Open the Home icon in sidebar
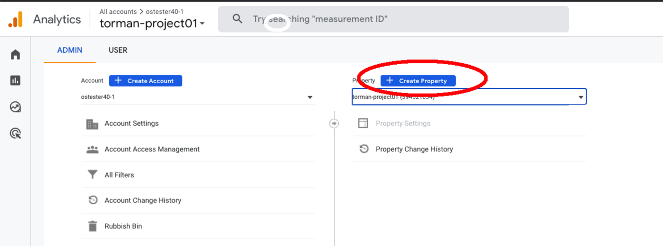Viewport: 663px width, 246px height. pyautogui.click(x=16, y=54)
